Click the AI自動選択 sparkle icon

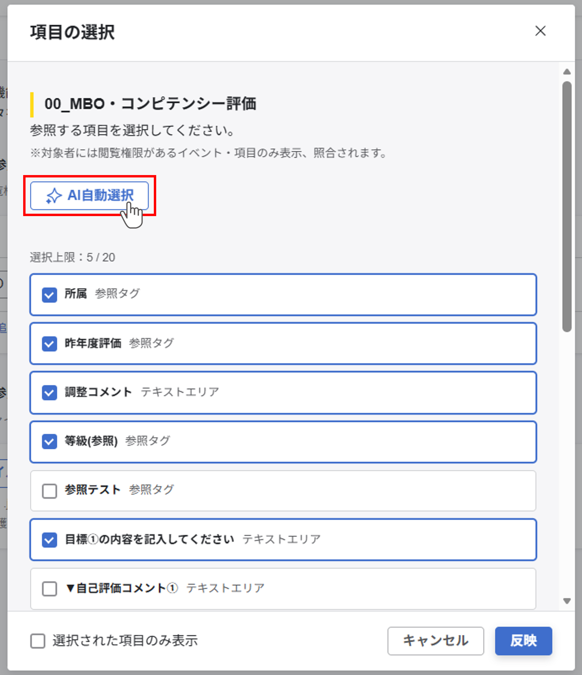(53, 196)
